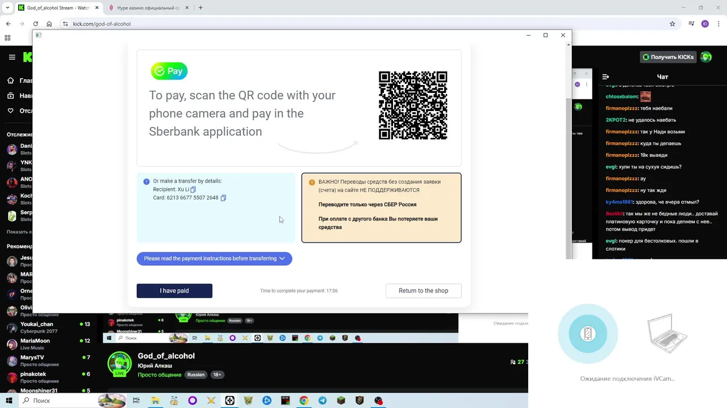Open the Minecraft block icon on the taskbar

pyautogui.click(x=341, y=401)
